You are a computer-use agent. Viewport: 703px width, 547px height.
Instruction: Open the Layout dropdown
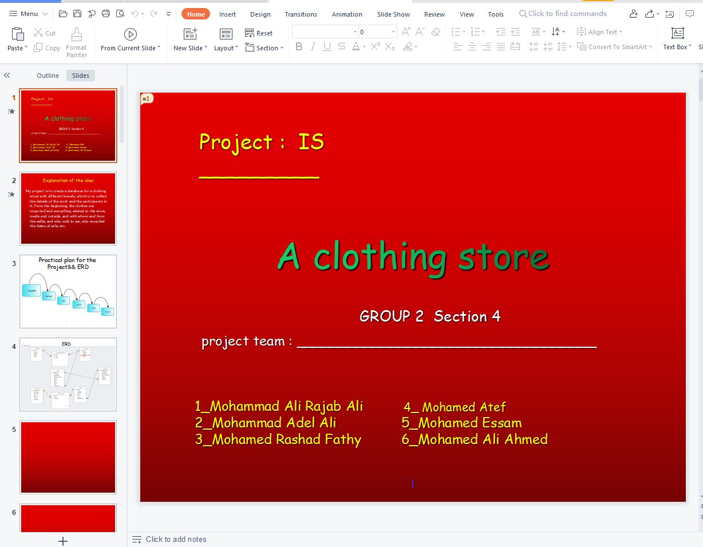(226, 48)
